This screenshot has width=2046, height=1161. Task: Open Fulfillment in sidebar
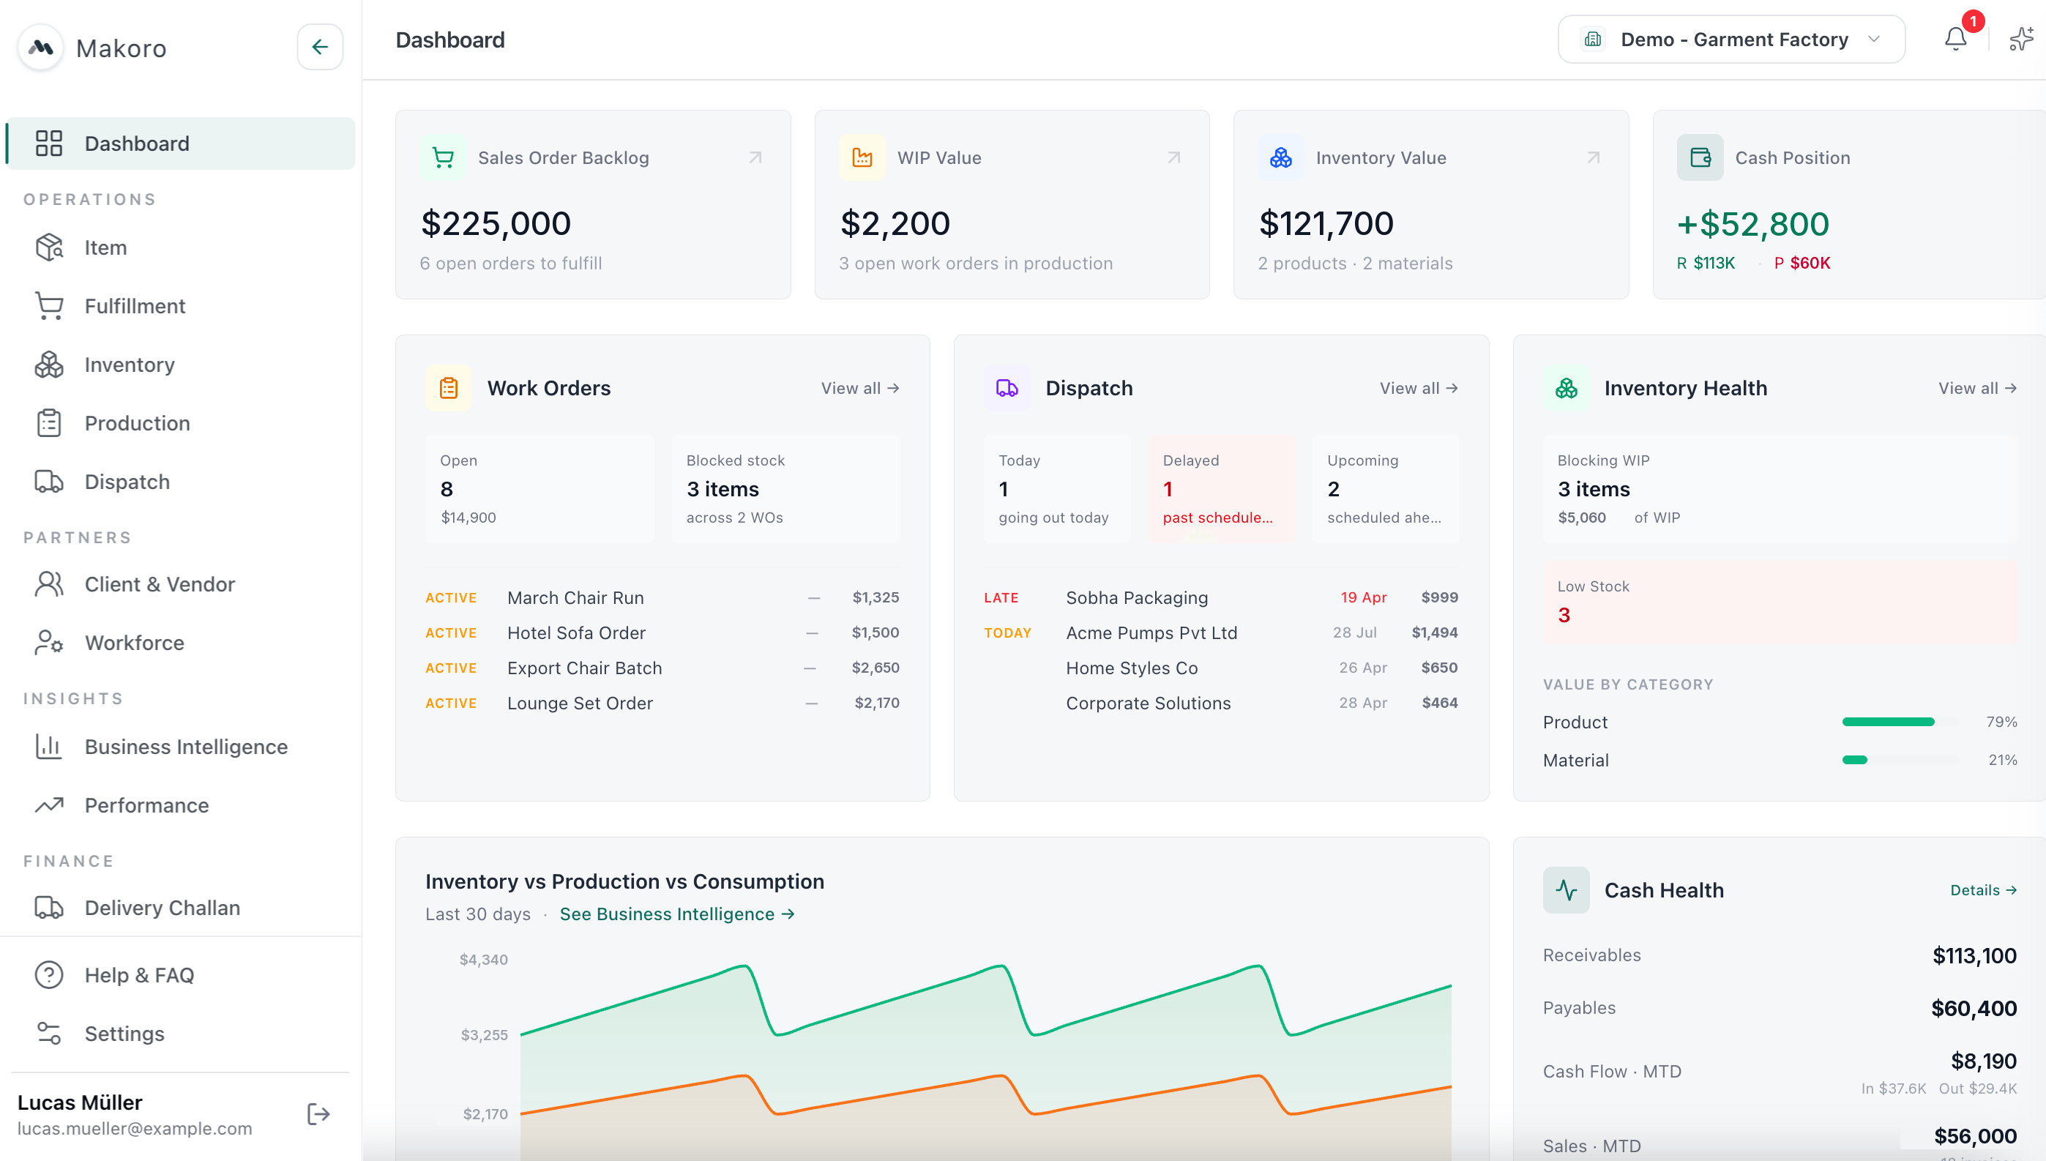(180, 306)
